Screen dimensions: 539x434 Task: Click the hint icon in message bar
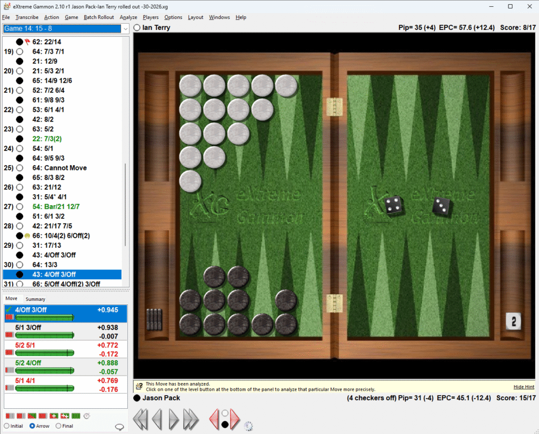click(139, 386)
